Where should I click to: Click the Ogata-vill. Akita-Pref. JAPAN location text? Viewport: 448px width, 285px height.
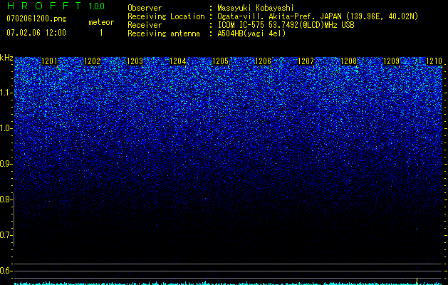pos(318,16)
